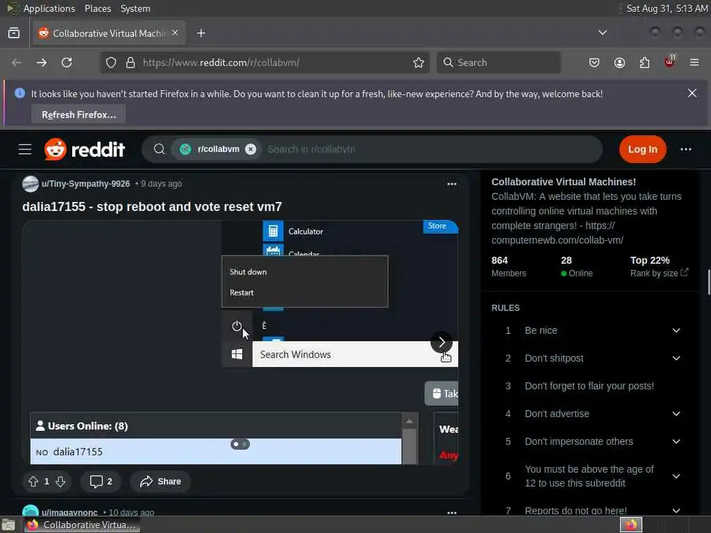
Task: Reload the page with the refresh icon
Action: pos(67,62)
